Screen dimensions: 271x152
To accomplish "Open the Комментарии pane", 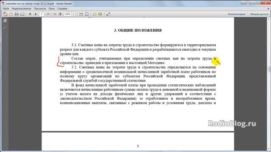I will click(237, 14).
